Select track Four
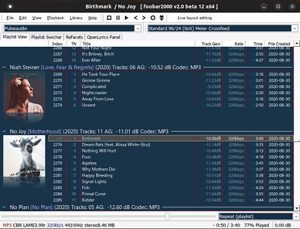 coord(171,157)
